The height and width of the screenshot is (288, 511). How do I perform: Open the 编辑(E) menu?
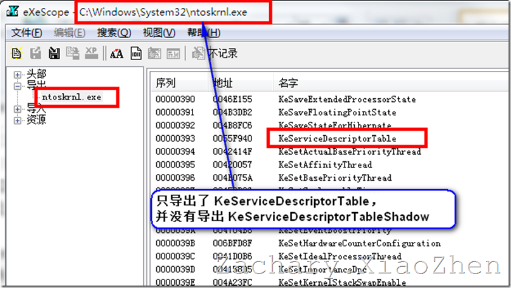pos(69,33)
